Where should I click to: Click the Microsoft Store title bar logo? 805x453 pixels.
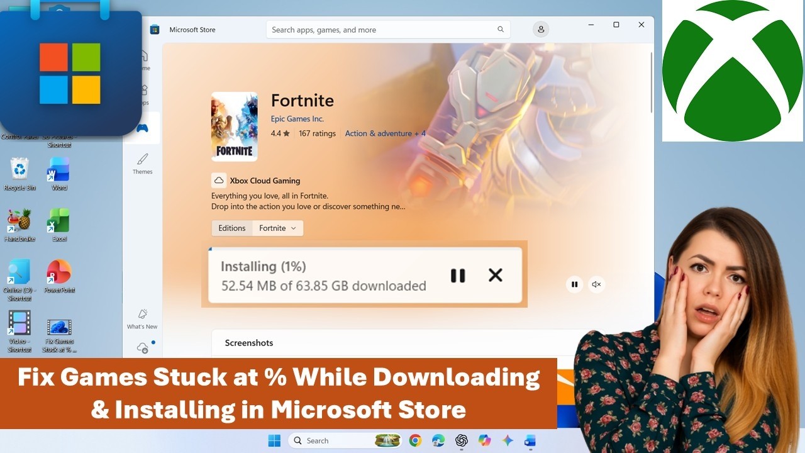(155, 30)
